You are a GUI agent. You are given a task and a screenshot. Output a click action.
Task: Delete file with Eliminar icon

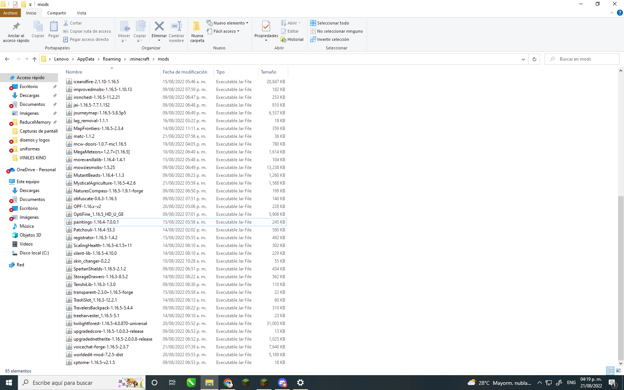click(159, 29)
